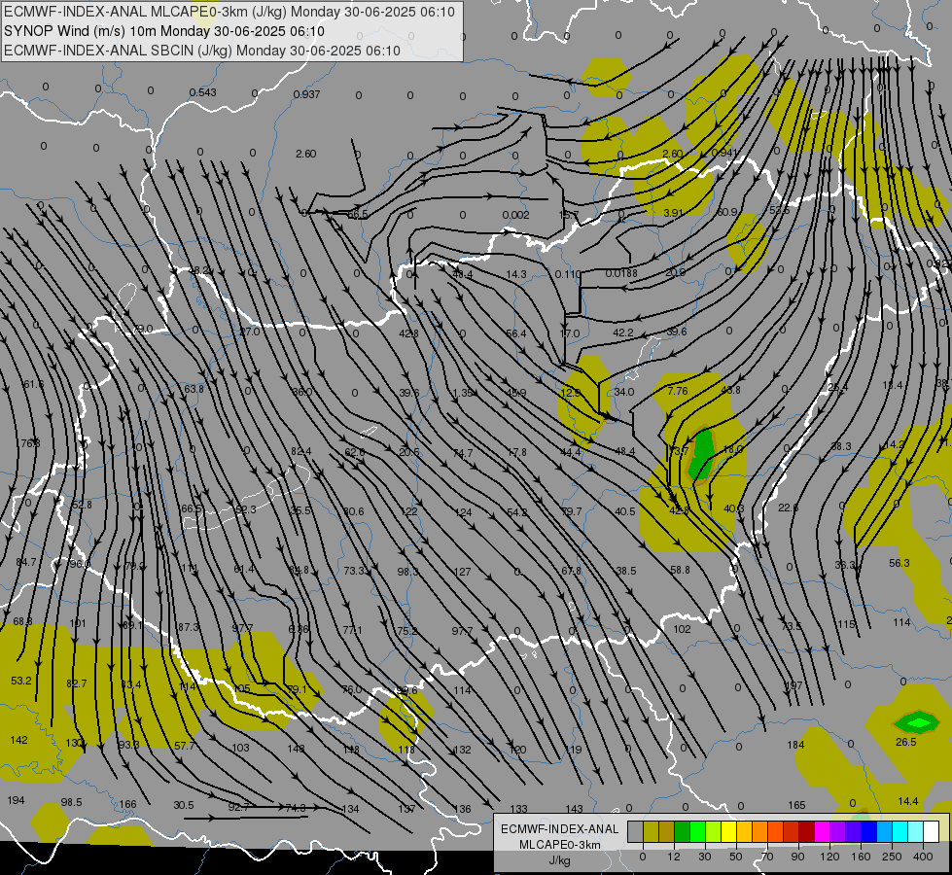This screenshot has width=952, height=875.
Task: Click the legend scale tick label '160'
Action: (861, 857)
